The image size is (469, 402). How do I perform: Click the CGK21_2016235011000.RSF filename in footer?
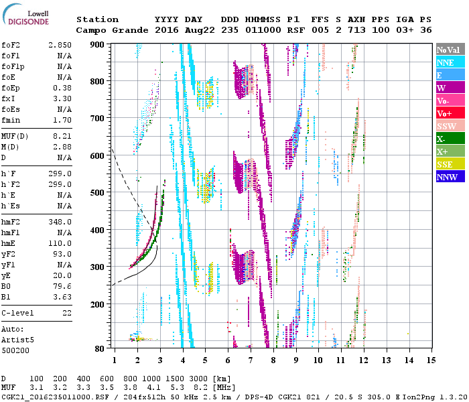point(55,397)
